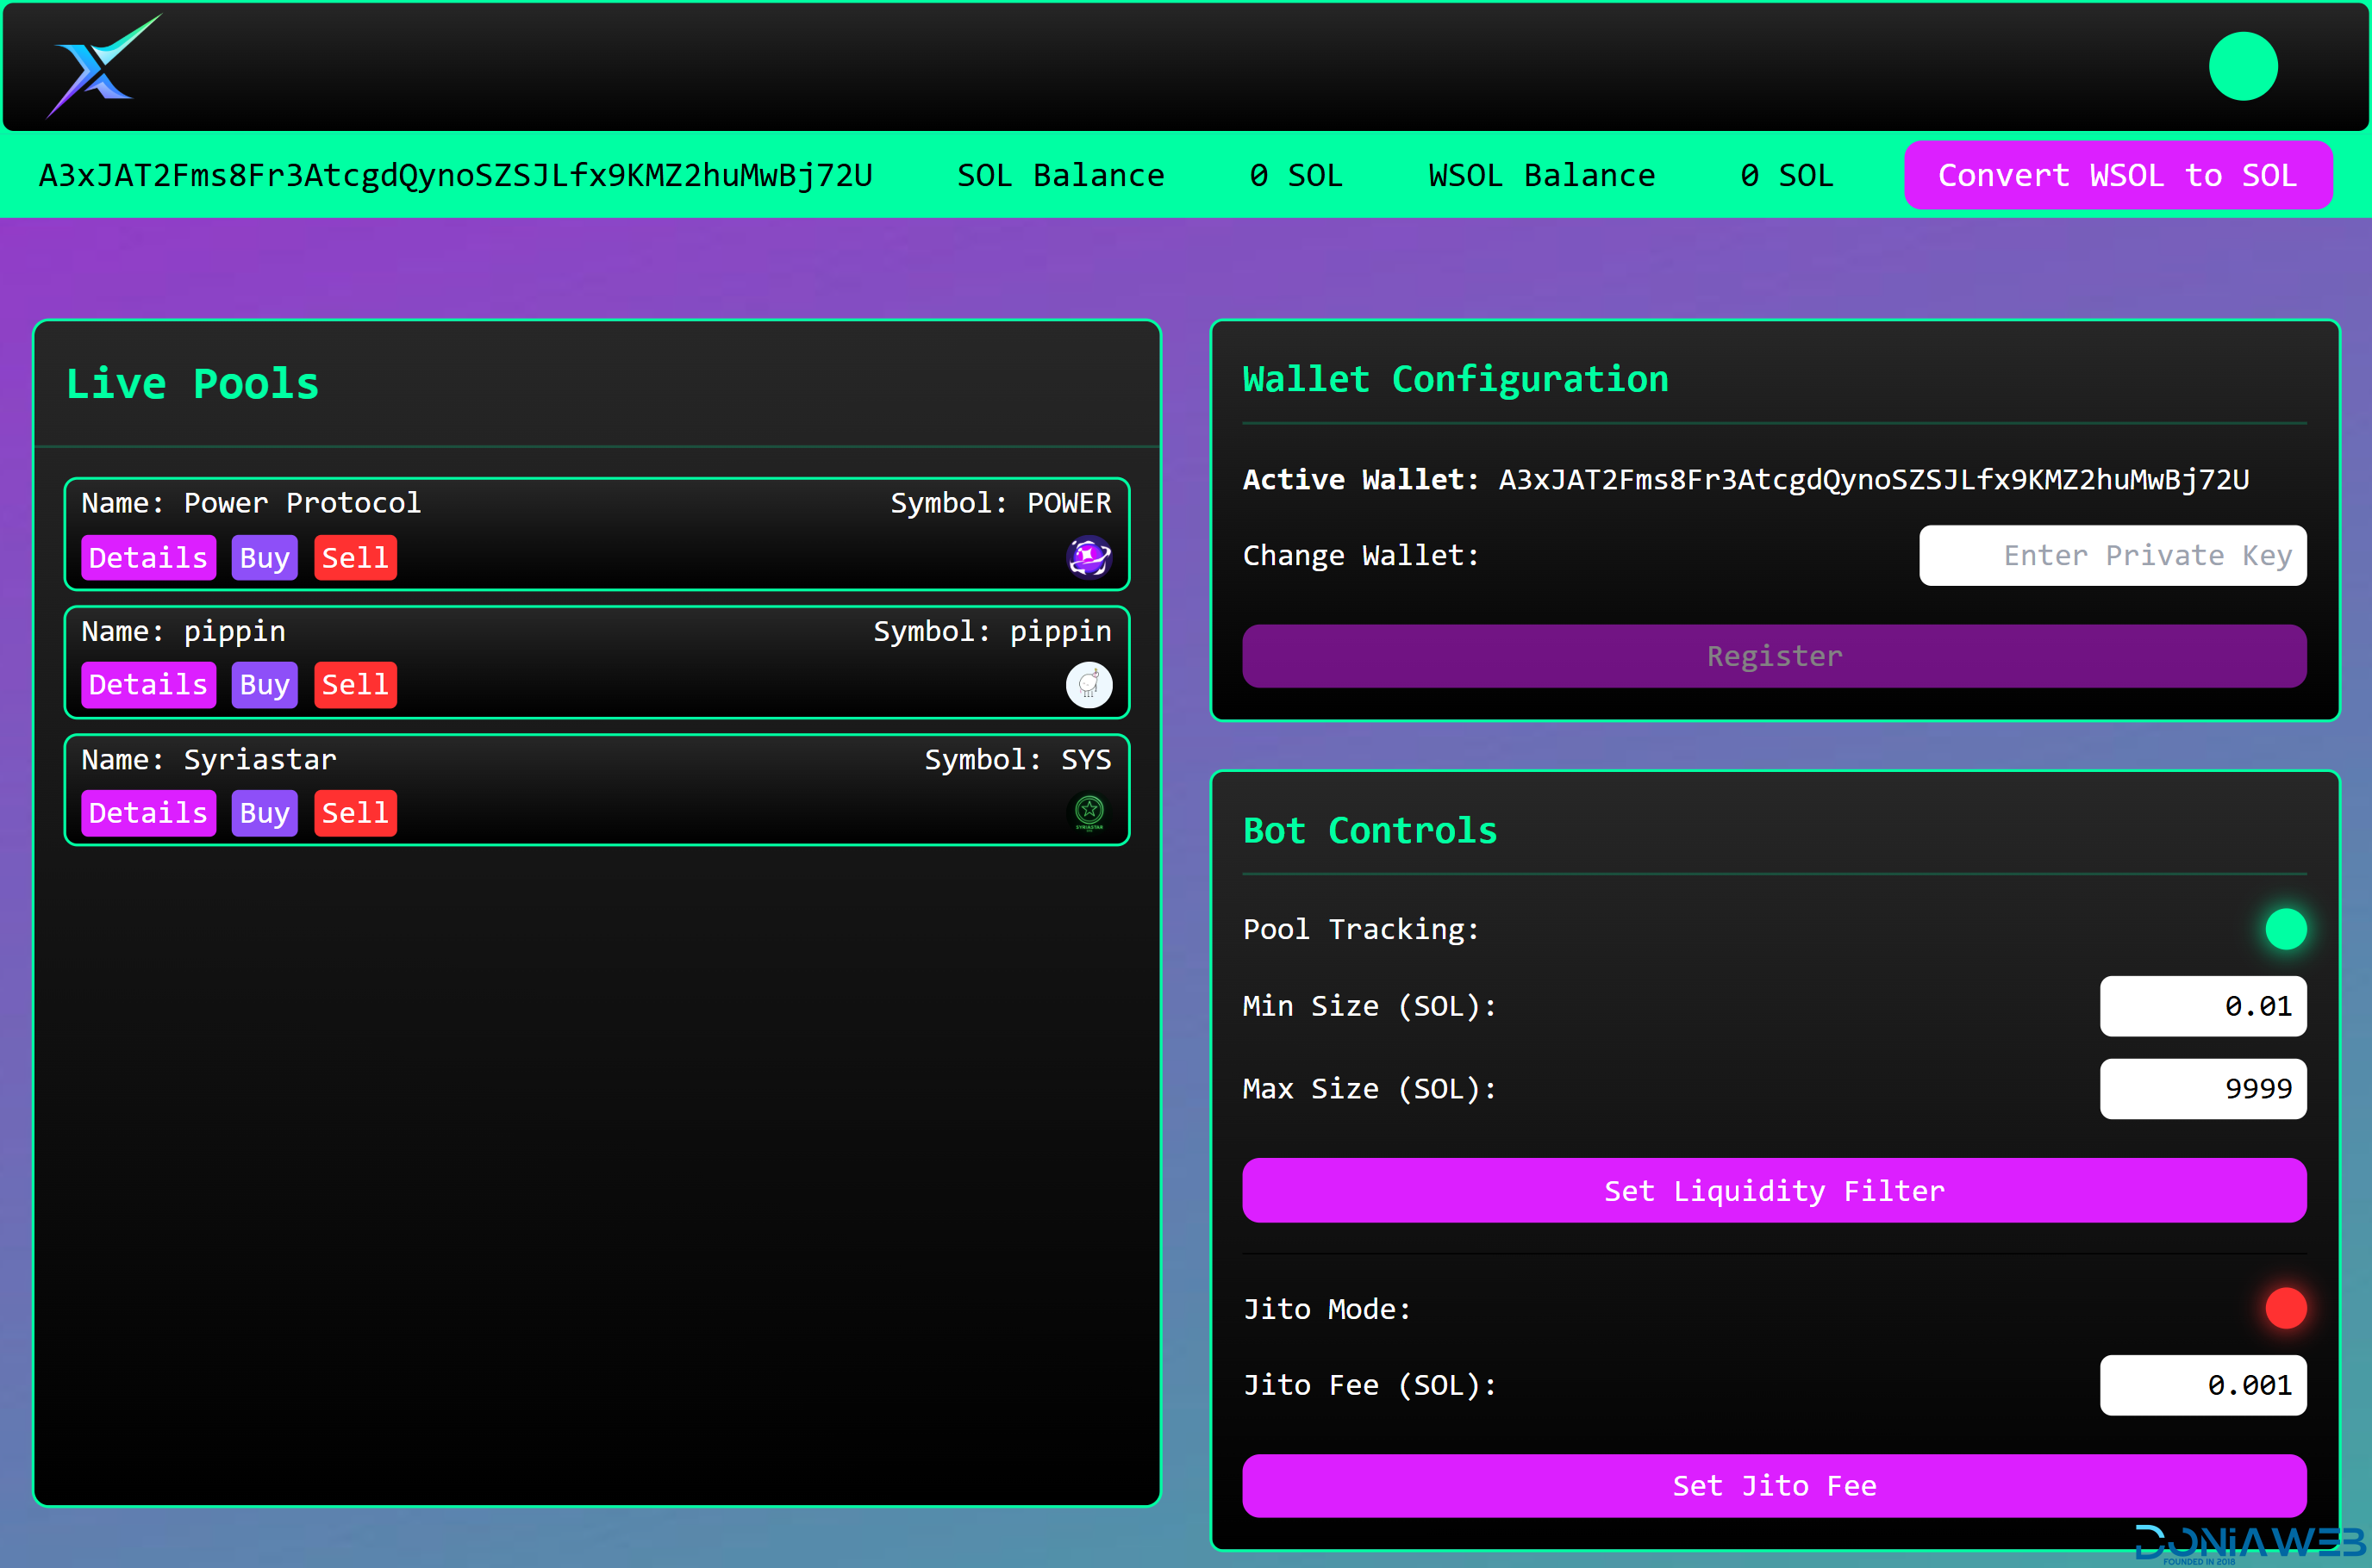Click the green status circle in header

coord(2242,66)
